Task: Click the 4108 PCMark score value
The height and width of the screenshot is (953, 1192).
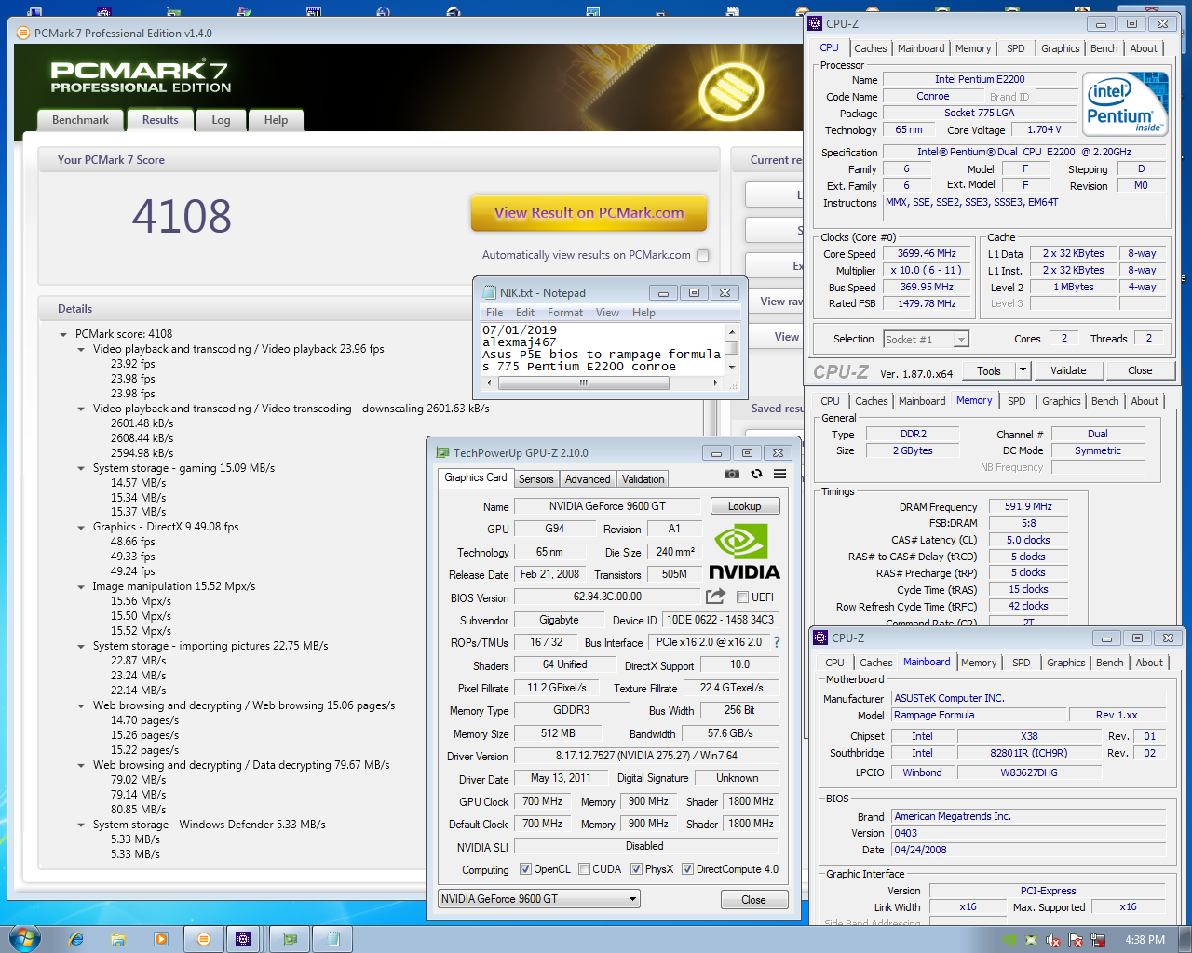Action: click(x=182, y=216)
